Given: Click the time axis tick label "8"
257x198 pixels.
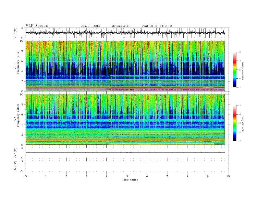Looking at the screenshot, I should tap(188, 176).
